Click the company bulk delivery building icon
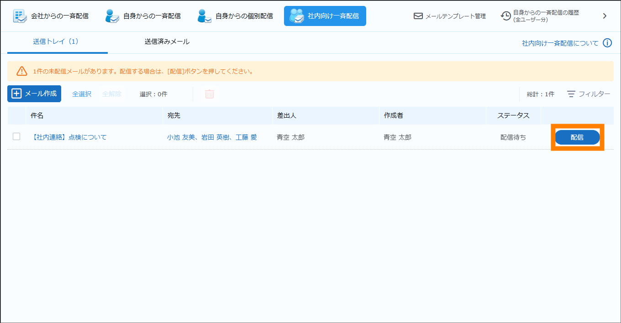The width and height of the screenshot is (621, 323). tap(20, 16)
